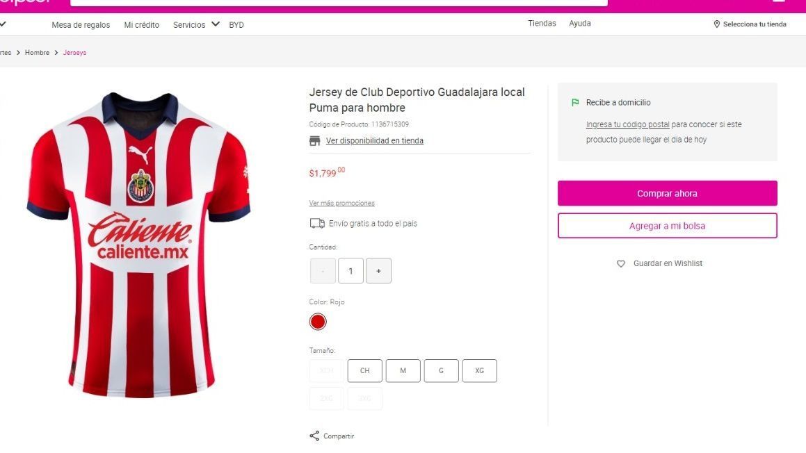Click the green flag icon beside Recibe a domicilio

(x=574, y=101)
